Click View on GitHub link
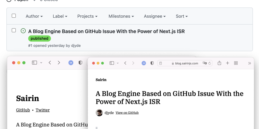 pyautogui.click(x=127, y=113)
